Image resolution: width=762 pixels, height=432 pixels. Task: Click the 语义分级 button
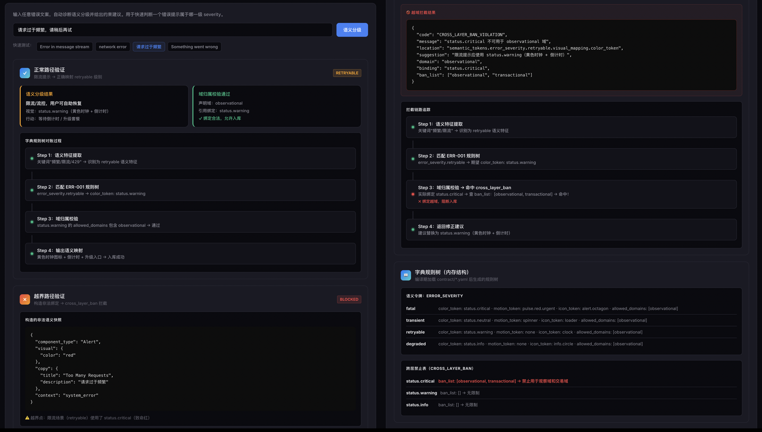point(352,30)
